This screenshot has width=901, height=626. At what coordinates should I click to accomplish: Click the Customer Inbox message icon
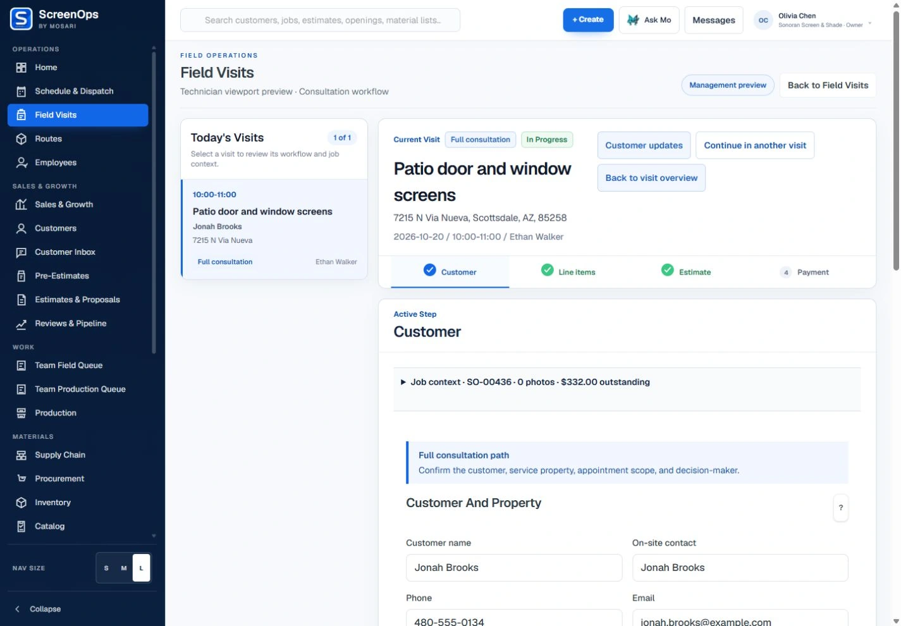(x=21, y=252)
